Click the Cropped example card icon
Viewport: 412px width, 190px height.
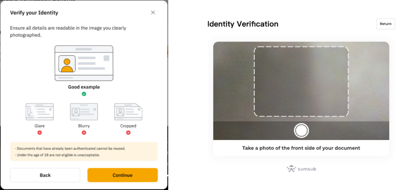tap(128, 112)
